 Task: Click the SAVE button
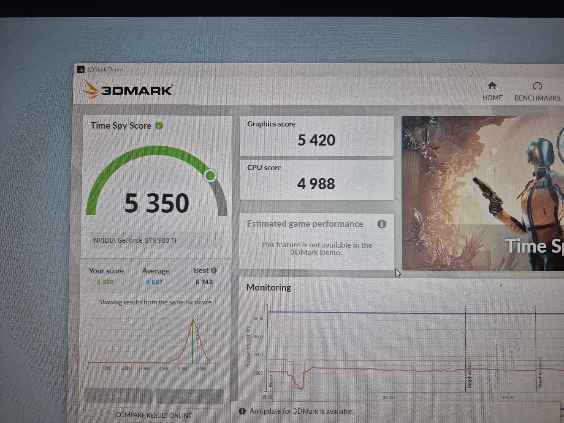(x=190, y=397)
